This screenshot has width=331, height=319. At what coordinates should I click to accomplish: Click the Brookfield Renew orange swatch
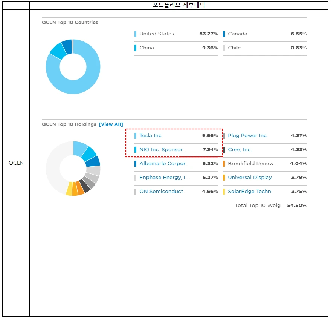point(224,163)
